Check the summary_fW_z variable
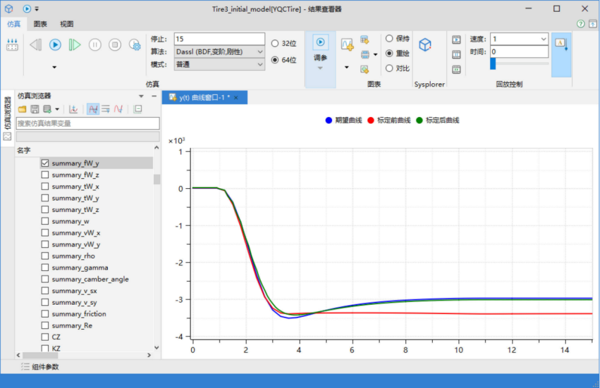 pyautogui.click(x=45, y=175)
